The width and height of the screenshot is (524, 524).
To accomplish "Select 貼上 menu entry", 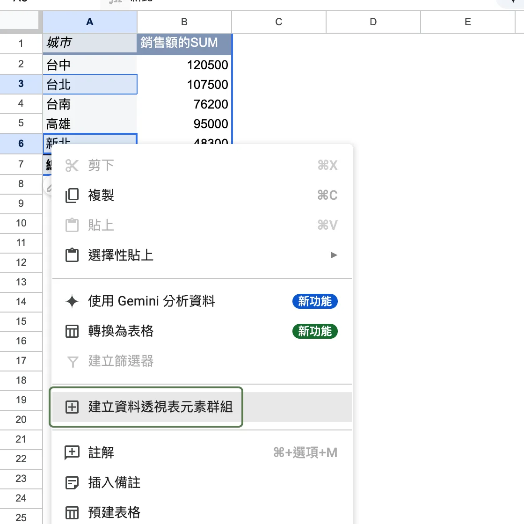I will [202, 225].
